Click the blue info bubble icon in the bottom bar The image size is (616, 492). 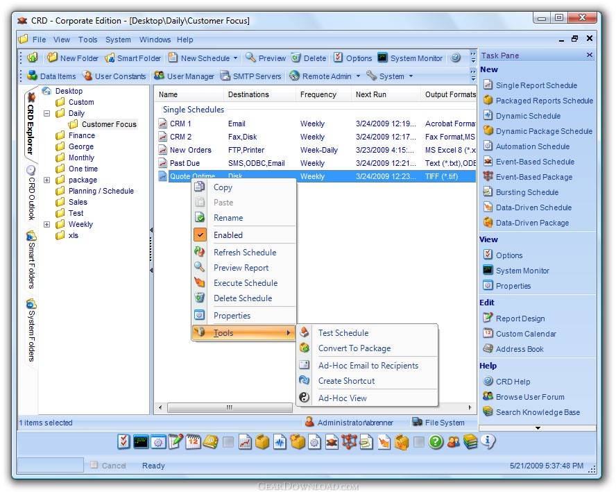488,442
